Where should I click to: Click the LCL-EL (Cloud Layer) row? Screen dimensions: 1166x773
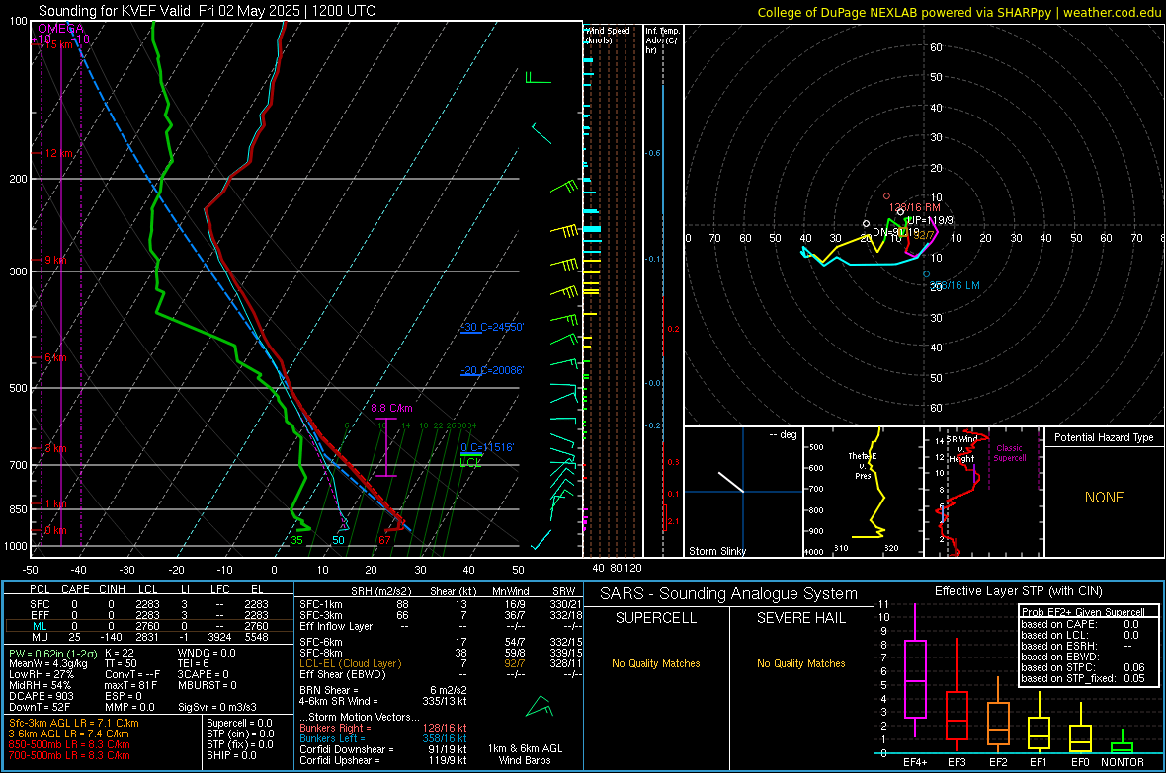click(441, 663)
